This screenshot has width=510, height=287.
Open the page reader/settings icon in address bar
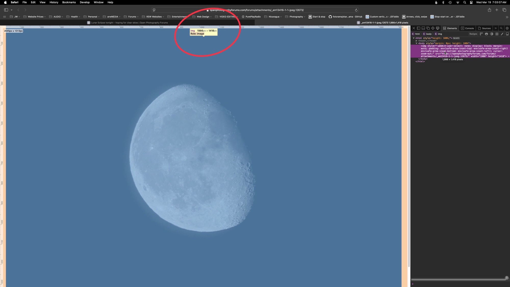click(154, 10)
